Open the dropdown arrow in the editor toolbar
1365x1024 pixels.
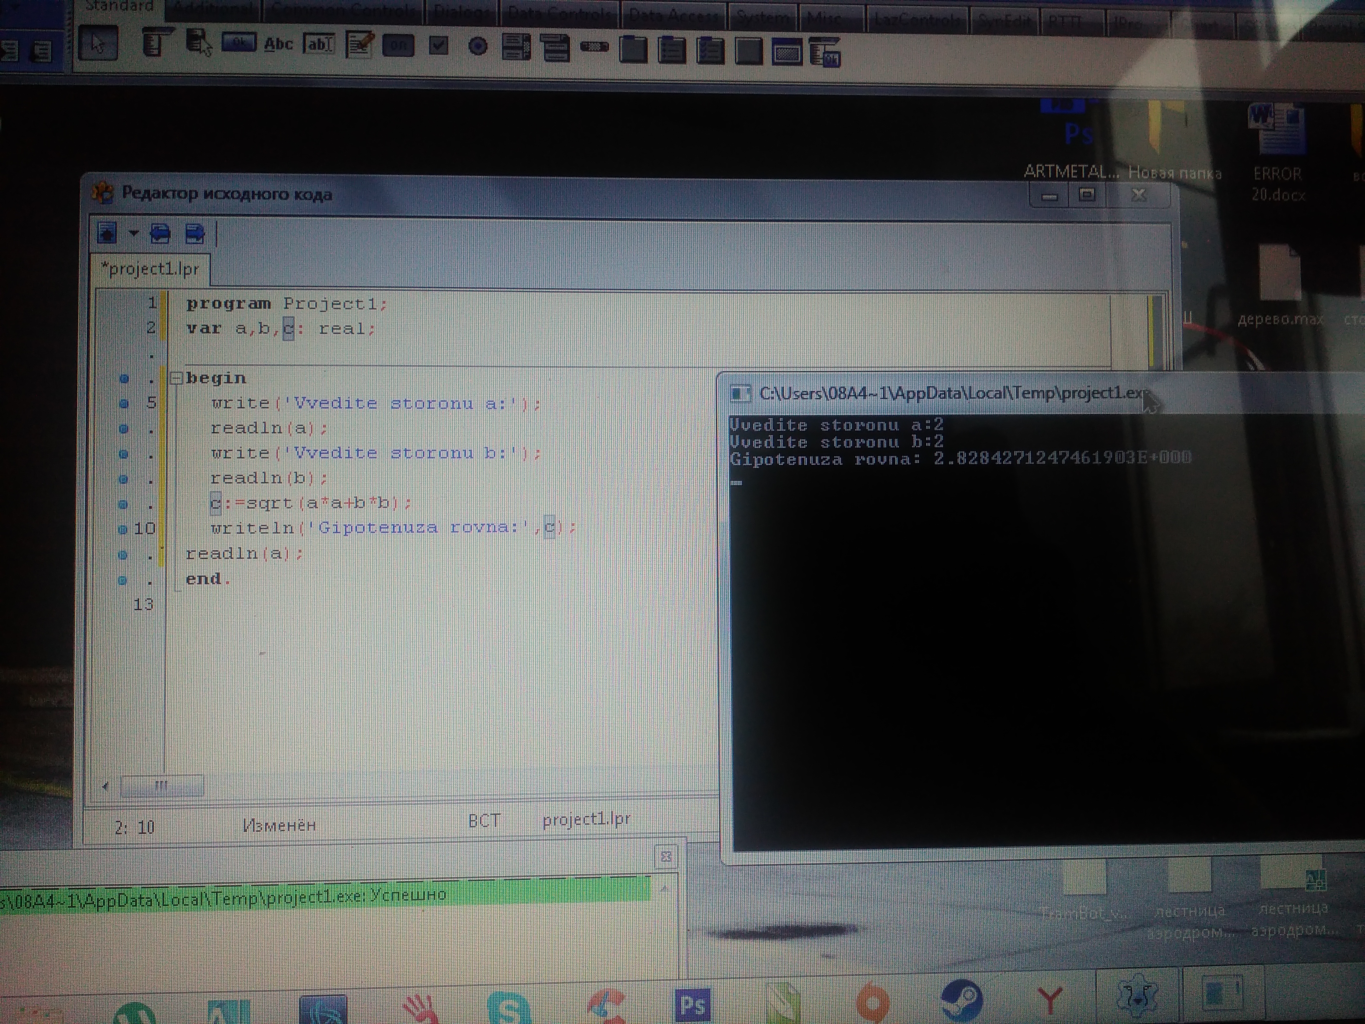pyautogui.click(x=133, y=233)
